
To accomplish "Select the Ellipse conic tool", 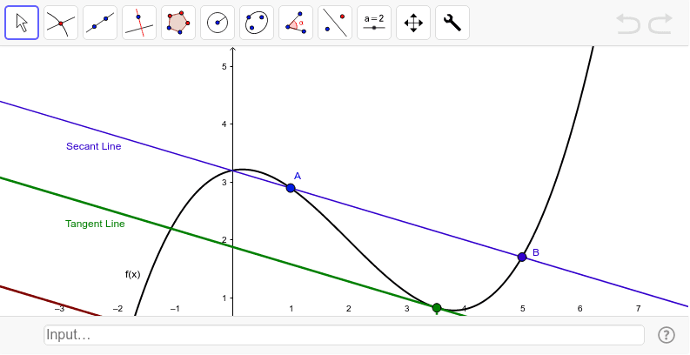I will [257, 23].
